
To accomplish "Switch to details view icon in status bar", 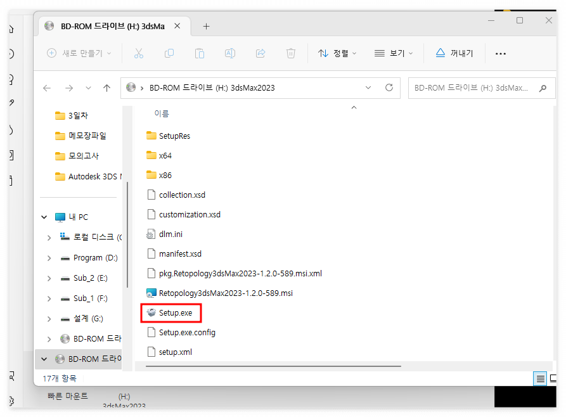I will click(x=540, y=379).
